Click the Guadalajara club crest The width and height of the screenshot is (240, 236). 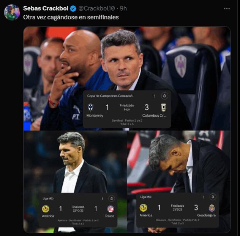pos(212,208)
